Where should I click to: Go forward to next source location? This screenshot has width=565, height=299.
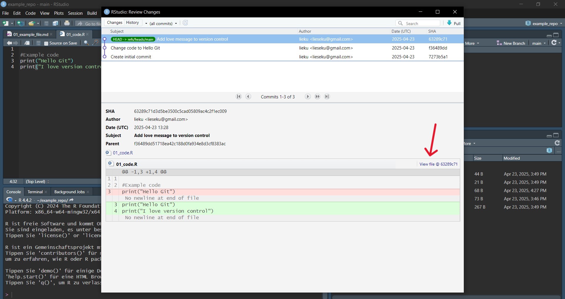click(16, 43)
